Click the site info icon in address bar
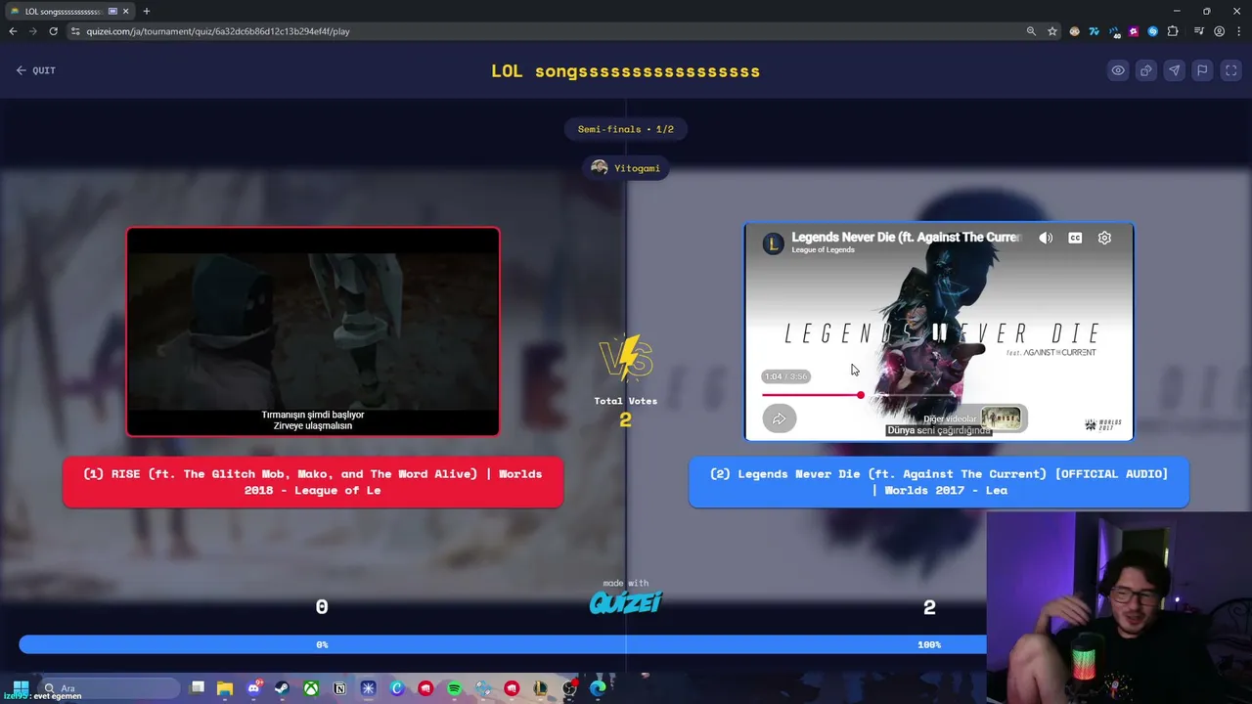 pos(75,31)
